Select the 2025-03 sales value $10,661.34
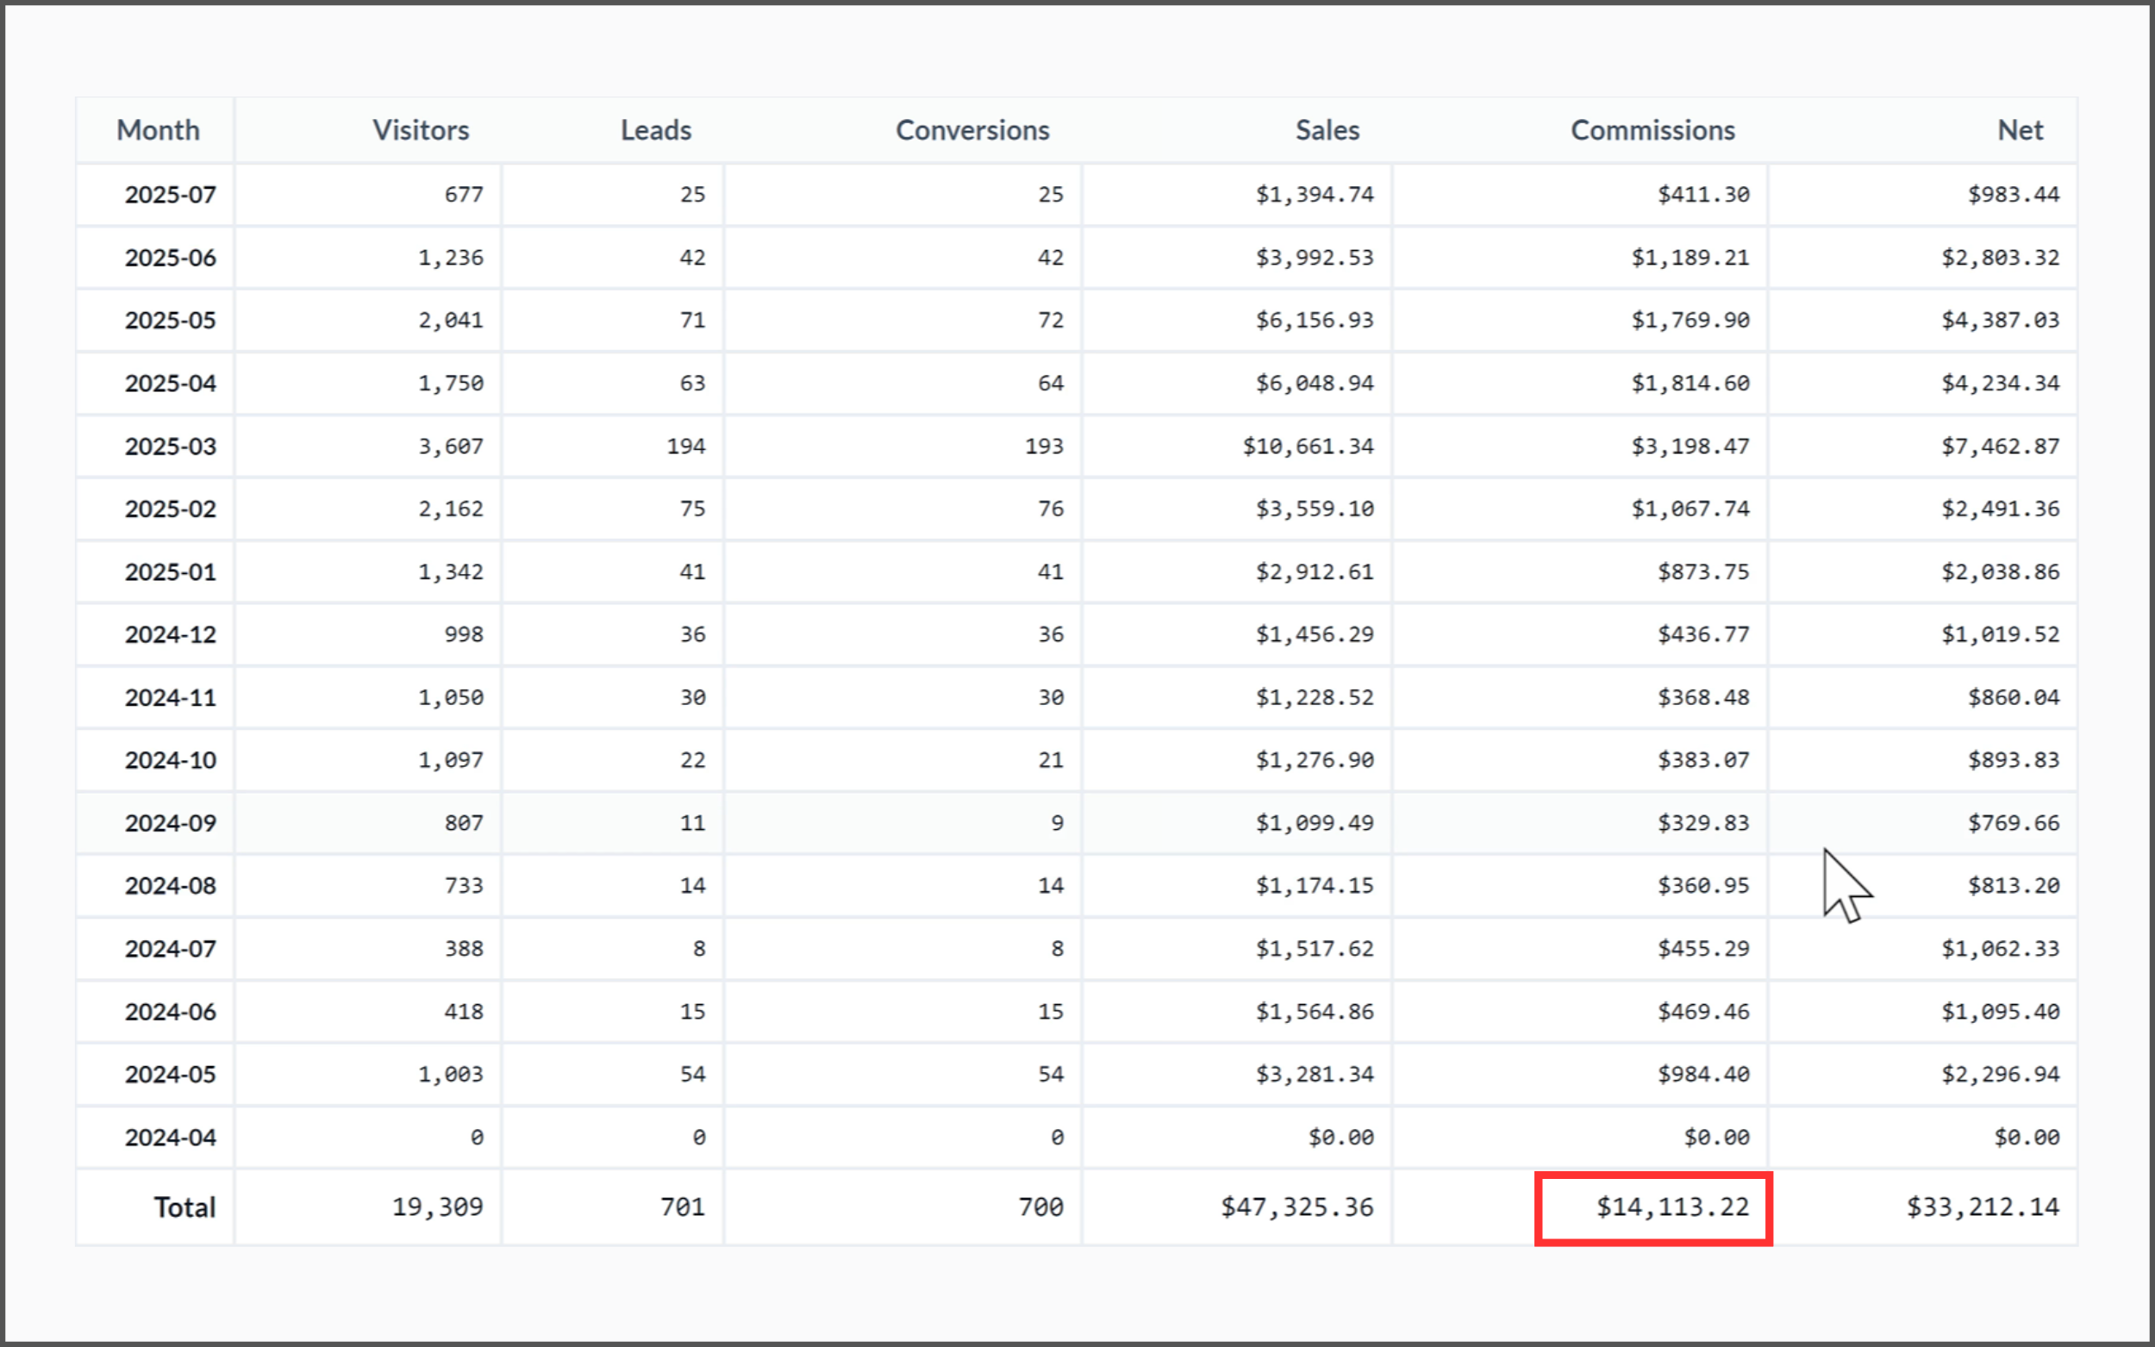Viewport: 2155px width, 1347px height. tap(1308, 446)
